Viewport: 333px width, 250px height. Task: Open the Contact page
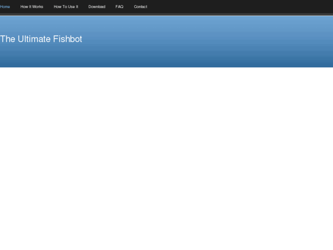click(140, 7)
